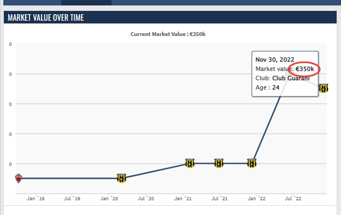Click the Jan '19 axis label
This screenshot has width=341, height=215.
pos(36,199)
